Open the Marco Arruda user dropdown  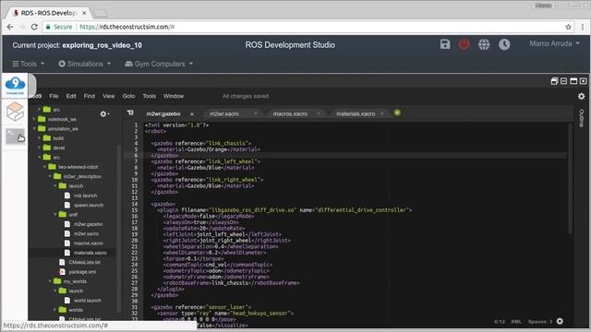tap(554, 43)
